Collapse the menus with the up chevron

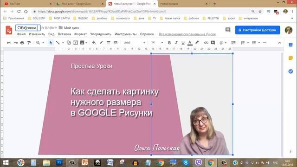tap(279, 43)
